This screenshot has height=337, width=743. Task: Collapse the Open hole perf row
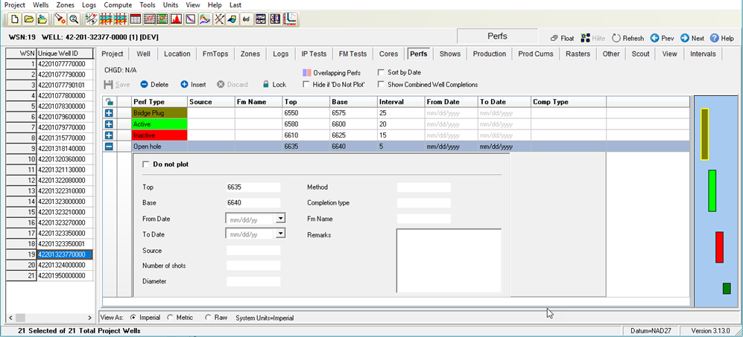point(109,147)
